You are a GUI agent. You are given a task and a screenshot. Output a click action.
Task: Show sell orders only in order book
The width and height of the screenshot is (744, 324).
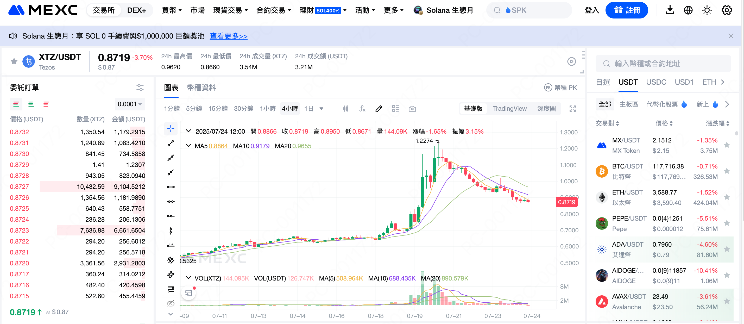[x=46, y=104]
